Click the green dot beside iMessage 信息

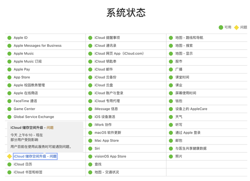(90, 109)
